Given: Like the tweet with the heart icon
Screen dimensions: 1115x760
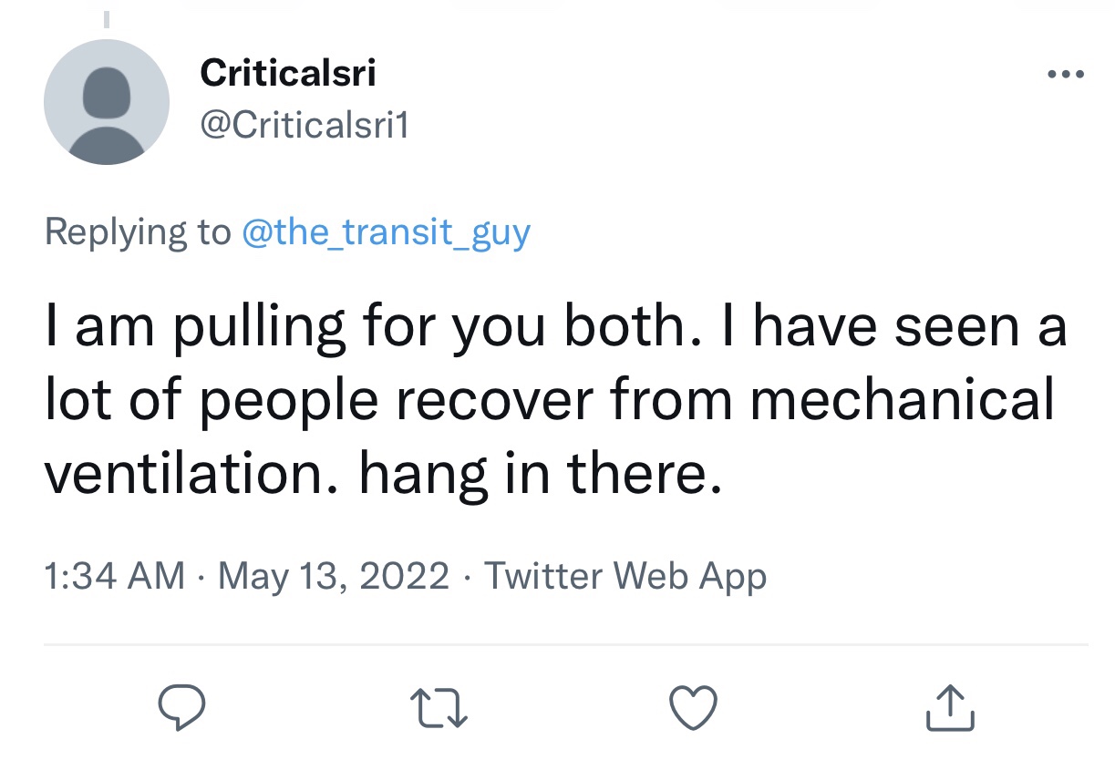Looking at the screenshot, I should tap(694, 708).
